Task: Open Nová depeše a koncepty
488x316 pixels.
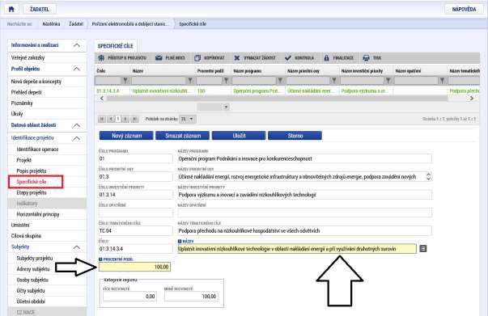Action: point(36,82)
